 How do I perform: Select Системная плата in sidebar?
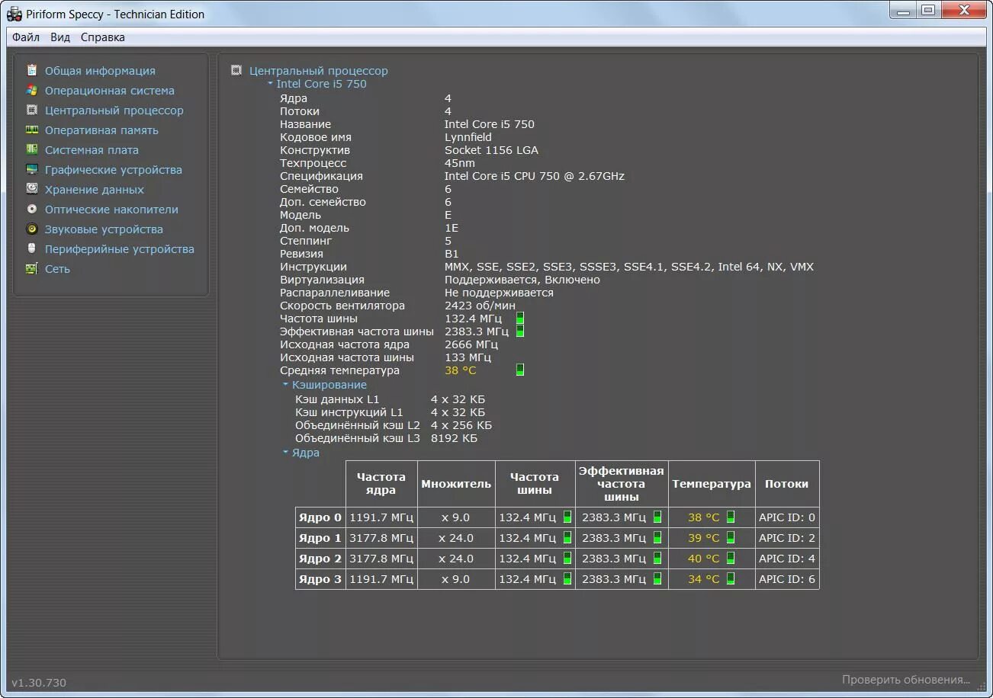pyautogui.click(x=92, y=149)
